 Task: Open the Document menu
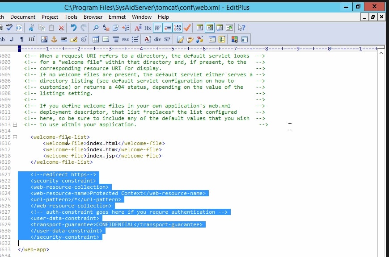pos(23,17)
